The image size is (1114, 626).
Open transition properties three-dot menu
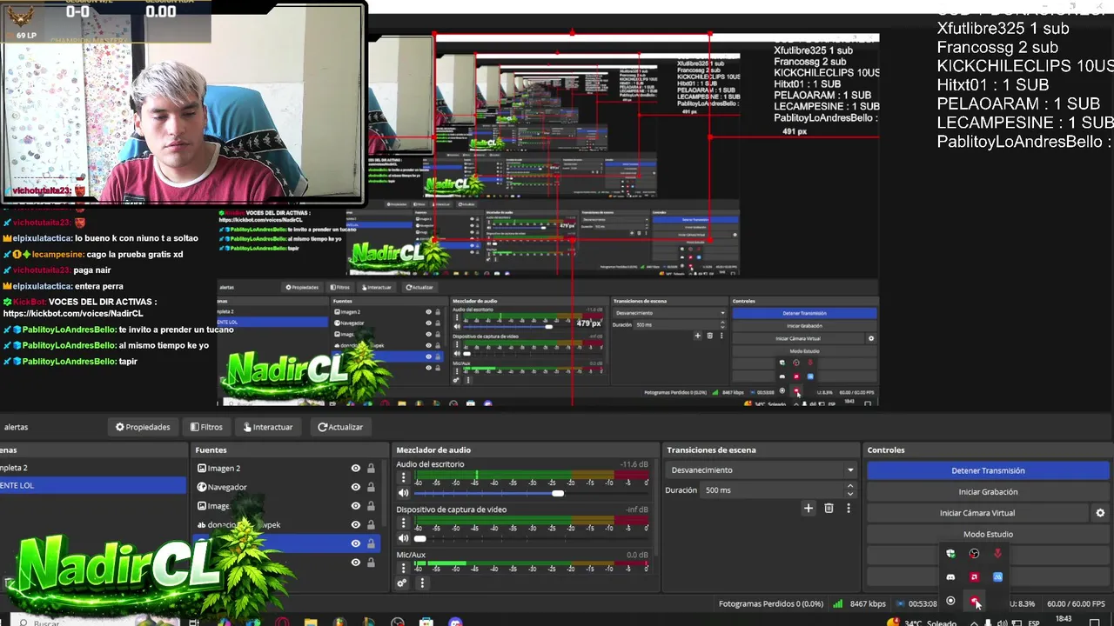click(x=849, y=508)
